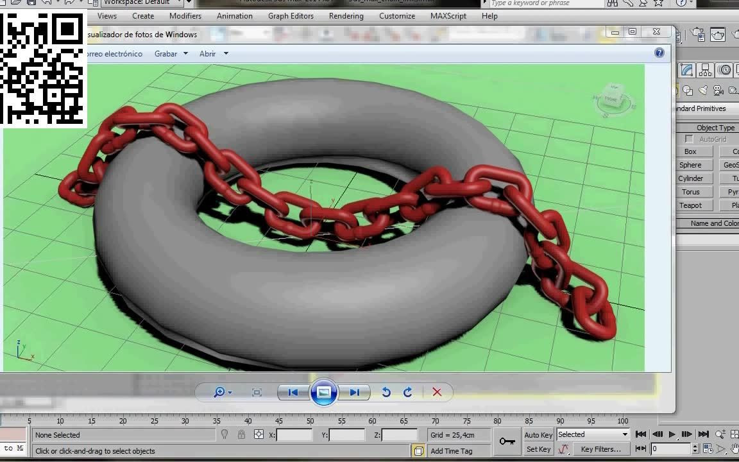
Task: Open the Rendering menu
Action: (x=346, y=16)
